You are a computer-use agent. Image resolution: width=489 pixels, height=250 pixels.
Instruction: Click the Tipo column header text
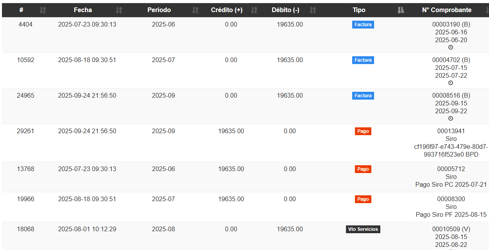359,10
